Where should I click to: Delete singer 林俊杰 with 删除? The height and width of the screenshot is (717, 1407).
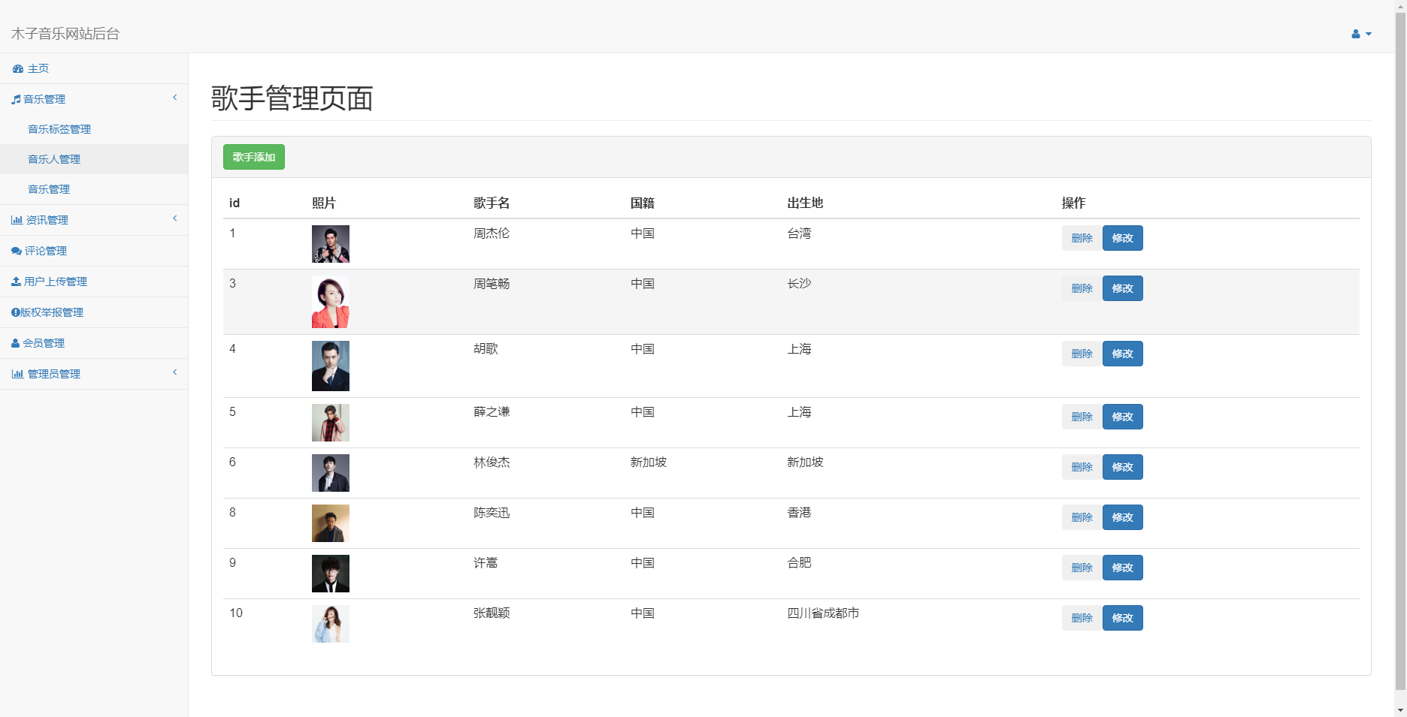pyautogui.click(x=1082, y=467)
